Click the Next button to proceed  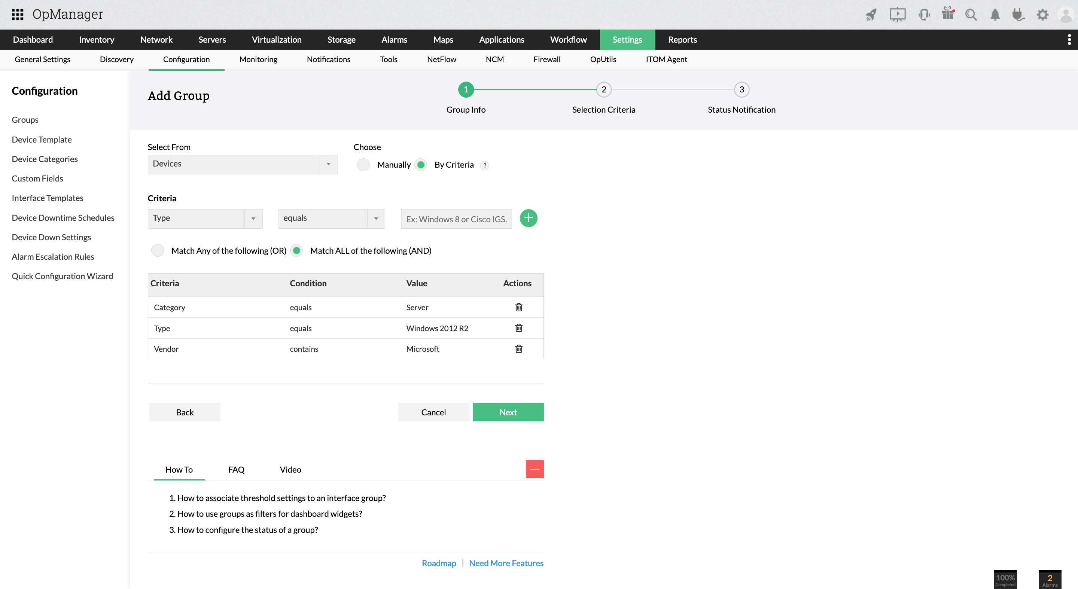click(x=508, y=412)
